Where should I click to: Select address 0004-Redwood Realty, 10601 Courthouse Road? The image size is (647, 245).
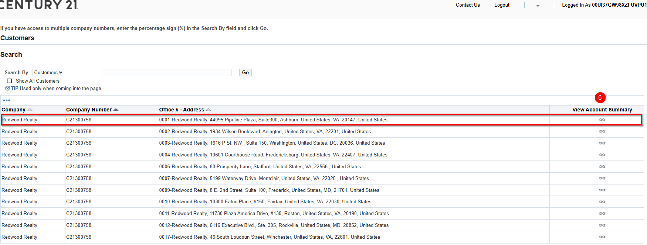coord(273,155)
